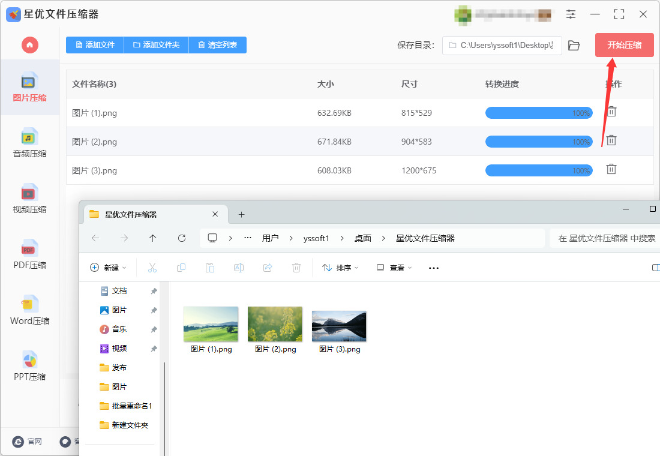Focus the Explorer search box
The image size is (660, 456).
click(x=605, y=238)
